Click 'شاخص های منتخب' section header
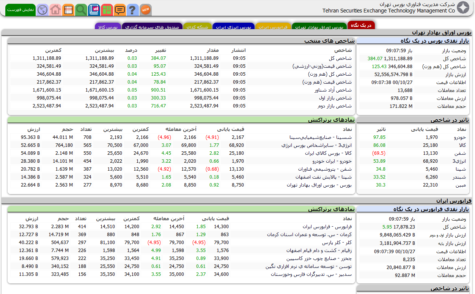The height and width of the screenshot is (294, 475). coord(329,41)
